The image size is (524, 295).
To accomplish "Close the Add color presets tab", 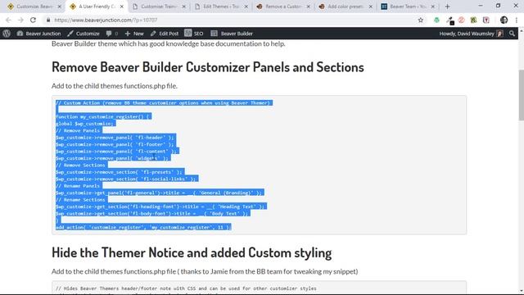I will [x=371, y=7].
